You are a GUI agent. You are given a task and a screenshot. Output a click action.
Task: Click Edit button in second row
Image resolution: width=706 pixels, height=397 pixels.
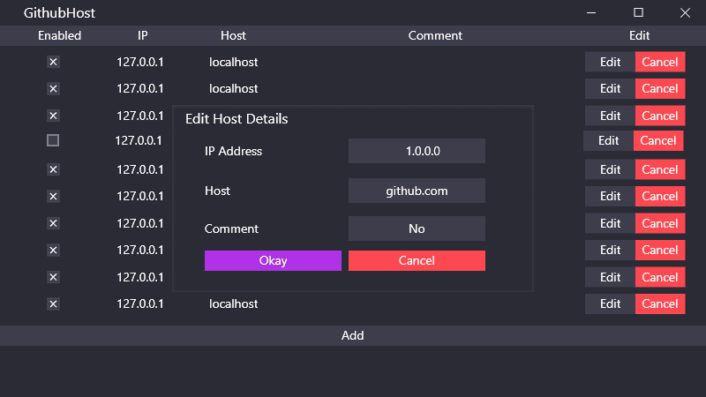[610, 89]
